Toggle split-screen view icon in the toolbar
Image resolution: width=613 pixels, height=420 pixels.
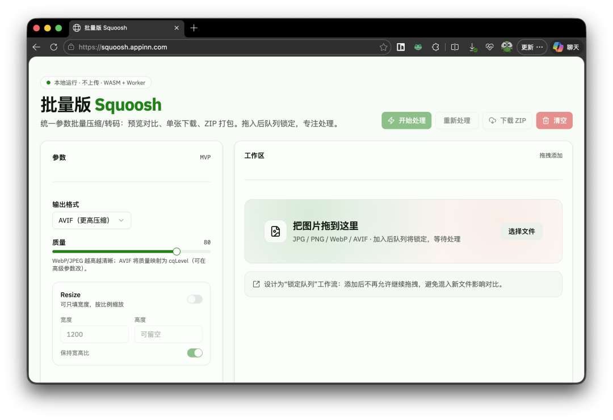(455, 47)
